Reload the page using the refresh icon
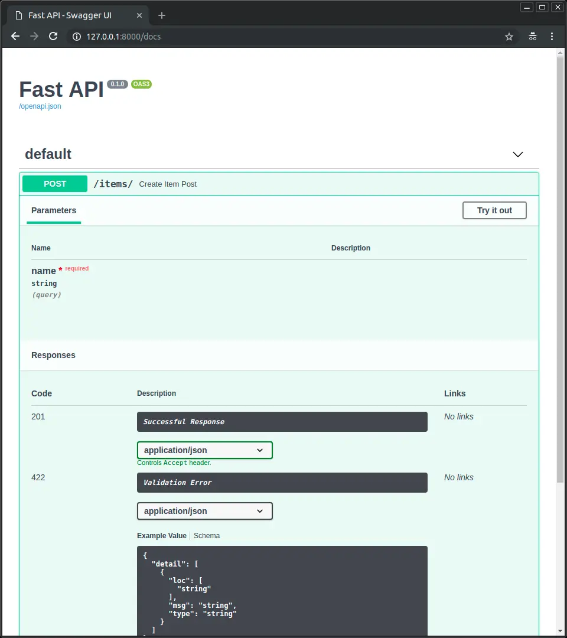This screenshot has width=567, height=638. click(53, 36)
